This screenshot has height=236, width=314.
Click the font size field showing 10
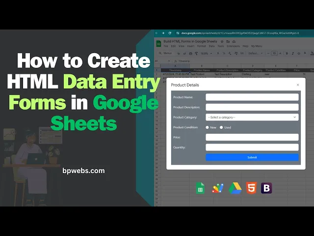(x=274, y=54)
